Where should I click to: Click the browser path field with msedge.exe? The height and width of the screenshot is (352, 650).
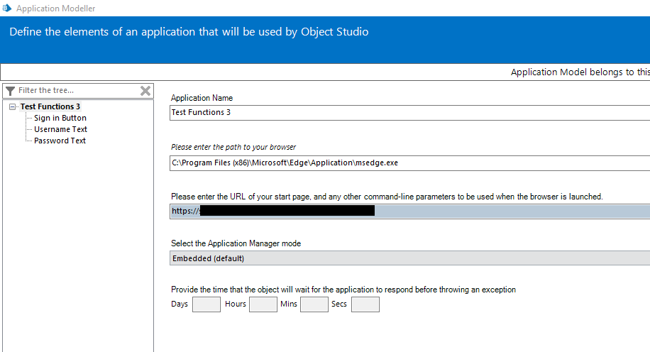[x=409, y=163]
